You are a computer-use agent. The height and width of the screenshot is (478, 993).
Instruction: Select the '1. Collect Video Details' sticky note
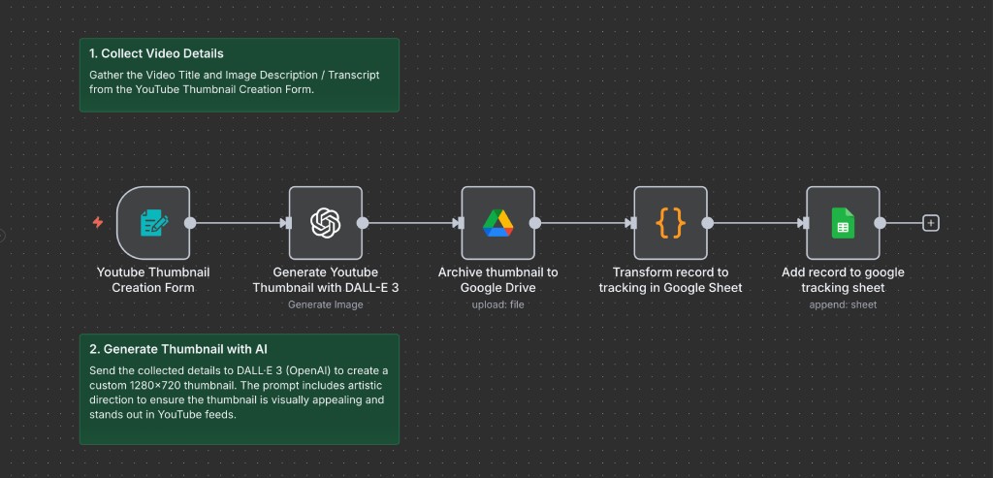click(x=240, y=75)
